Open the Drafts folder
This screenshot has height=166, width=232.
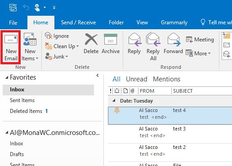coord(17,154)
